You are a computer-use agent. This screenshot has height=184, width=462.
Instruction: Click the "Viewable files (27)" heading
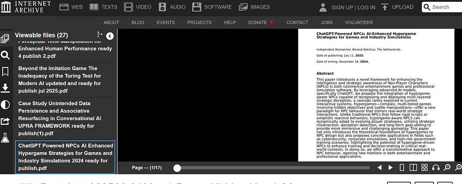point(42,35)
